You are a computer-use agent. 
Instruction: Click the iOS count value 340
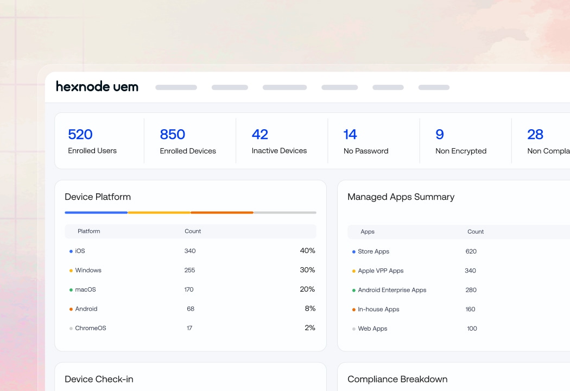(190, 251)
